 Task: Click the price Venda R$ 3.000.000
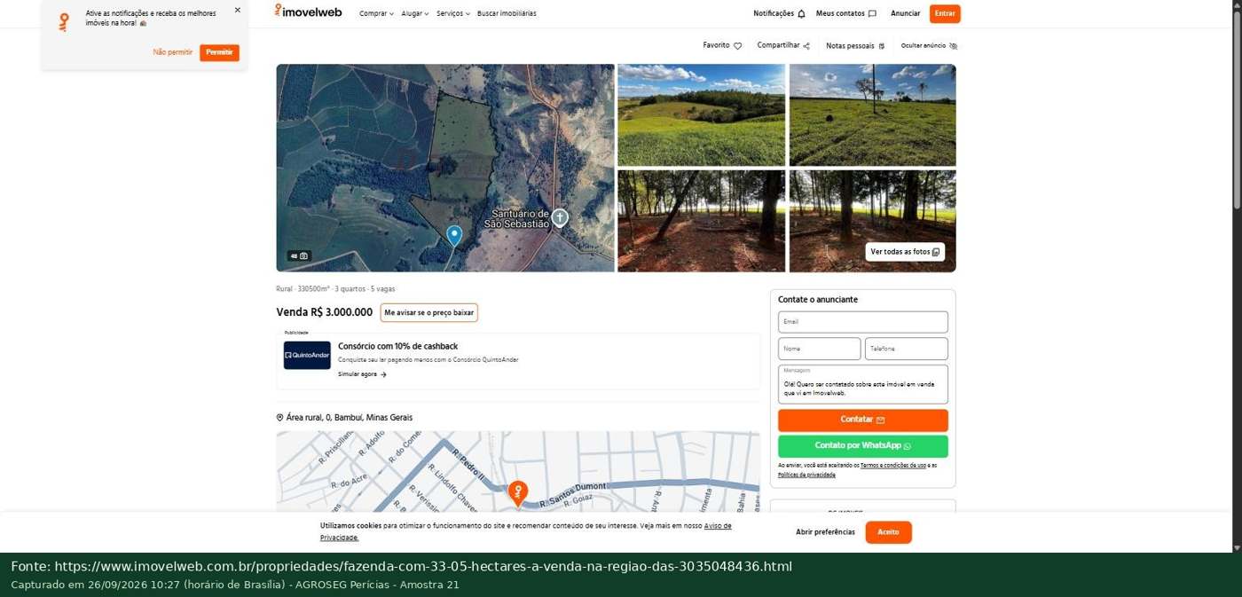325,312
